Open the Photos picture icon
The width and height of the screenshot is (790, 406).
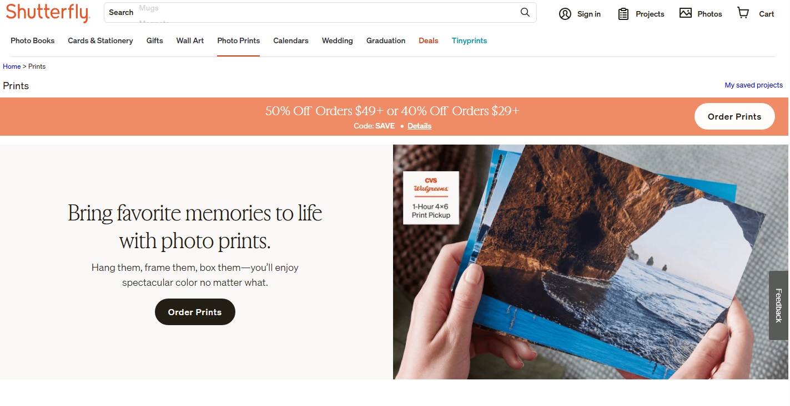tap(686, 13)
